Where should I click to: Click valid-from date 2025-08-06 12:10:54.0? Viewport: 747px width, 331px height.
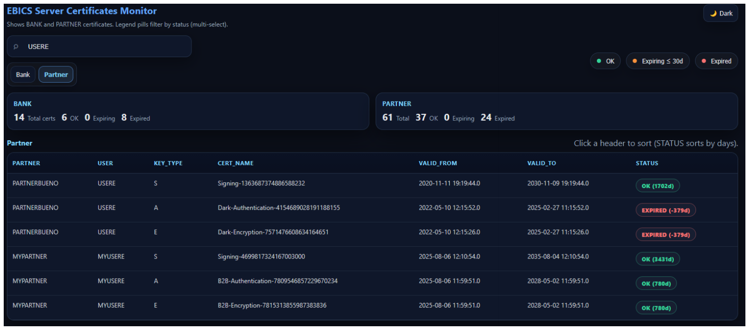pos(449,256)
